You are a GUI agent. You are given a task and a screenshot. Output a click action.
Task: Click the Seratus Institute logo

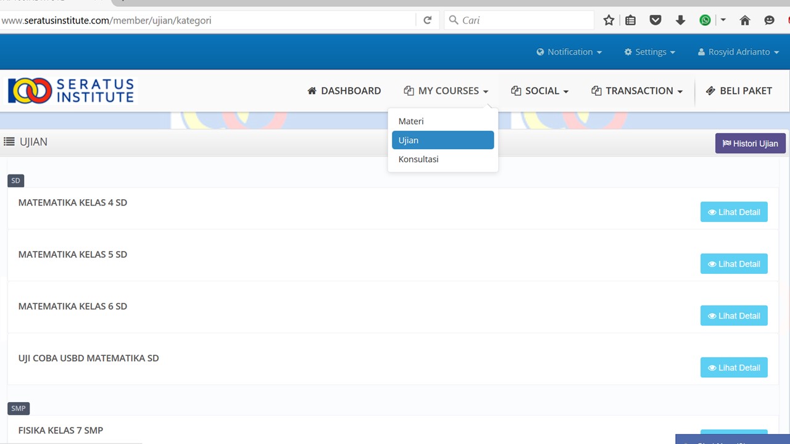(x=70, y=91)
